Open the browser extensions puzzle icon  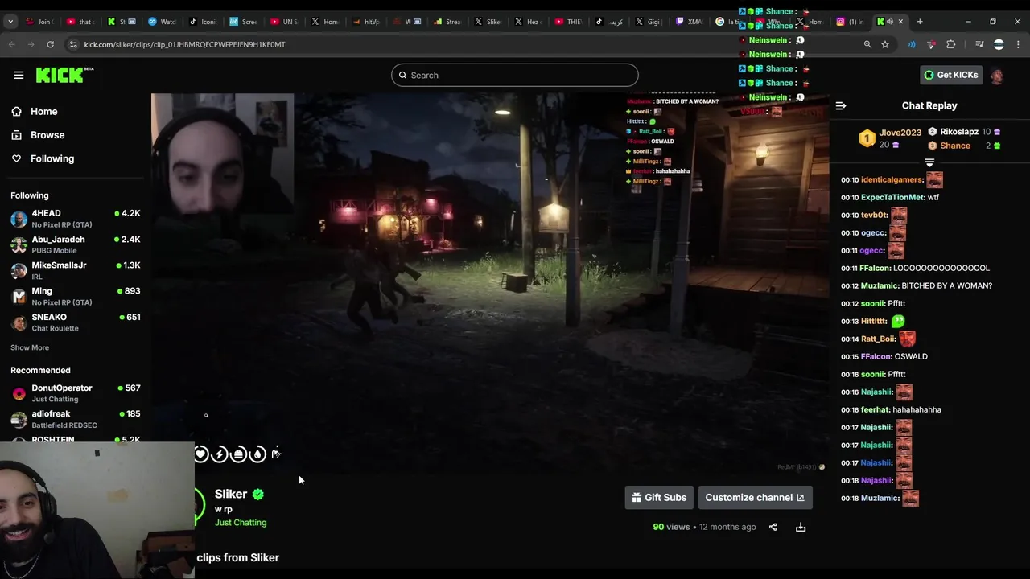click(x=951, y=44)
